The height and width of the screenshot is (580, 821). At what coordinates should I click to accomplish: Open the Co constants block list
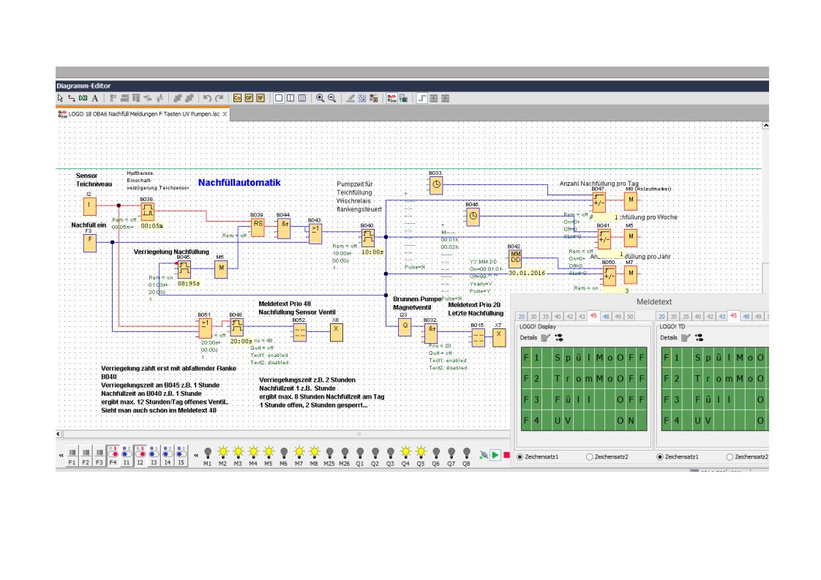coord(237,97)
